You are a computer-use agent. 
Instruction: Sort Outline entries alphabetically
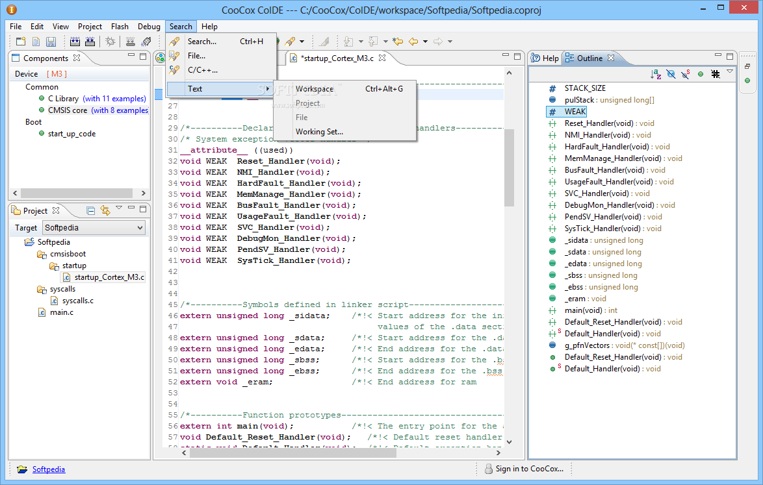[656, 74]
